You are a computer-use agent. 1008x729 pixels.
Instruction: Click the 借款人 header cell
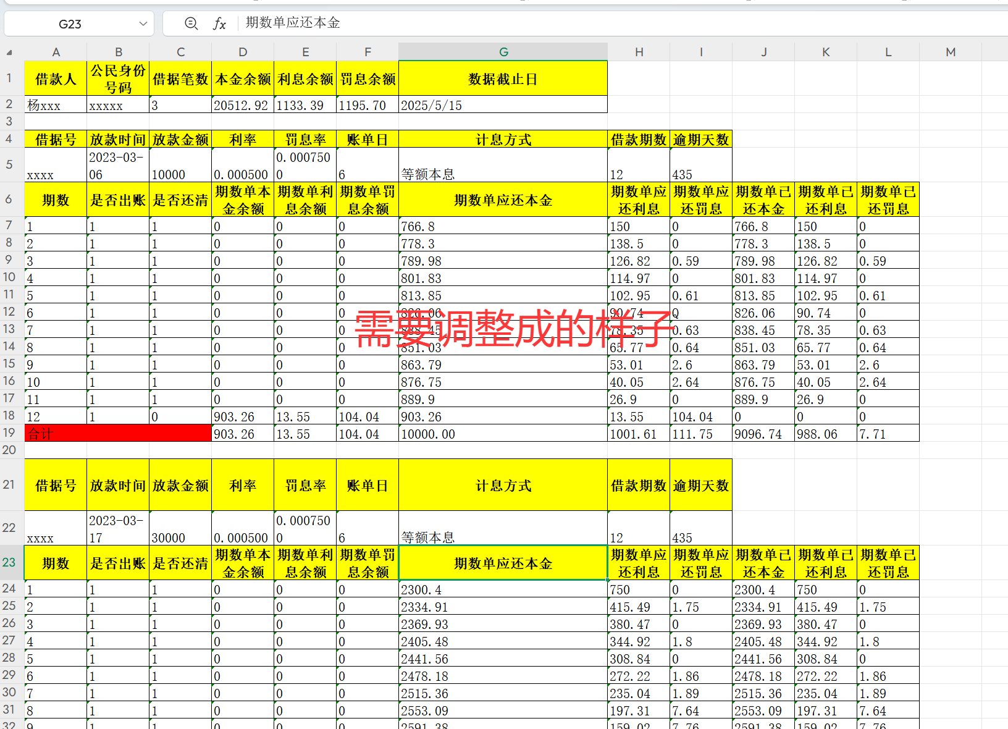coord(56,78)
